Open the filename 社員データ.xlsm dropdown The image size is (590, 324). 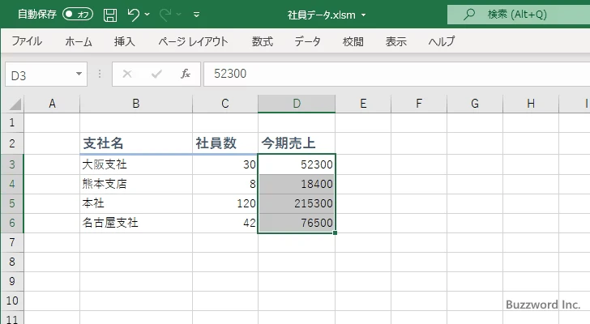point(363,15)
